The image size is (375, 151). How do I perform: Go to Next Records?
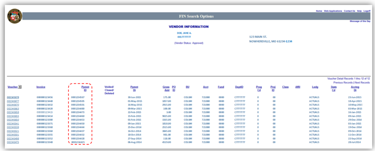362,83
